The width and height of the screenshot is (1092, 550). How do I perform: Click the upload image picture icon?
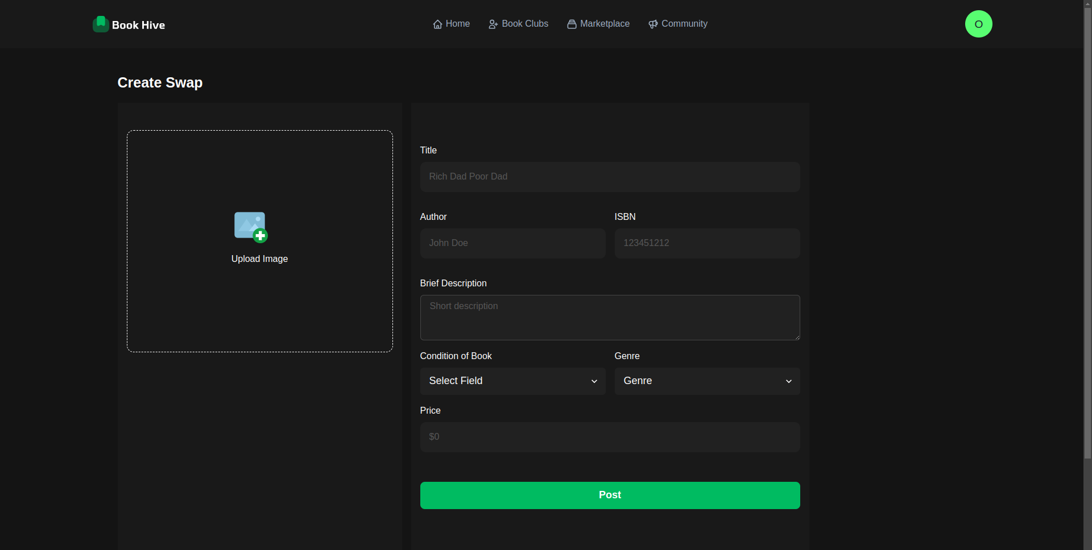pyautogui.click(x=251, y=227)
